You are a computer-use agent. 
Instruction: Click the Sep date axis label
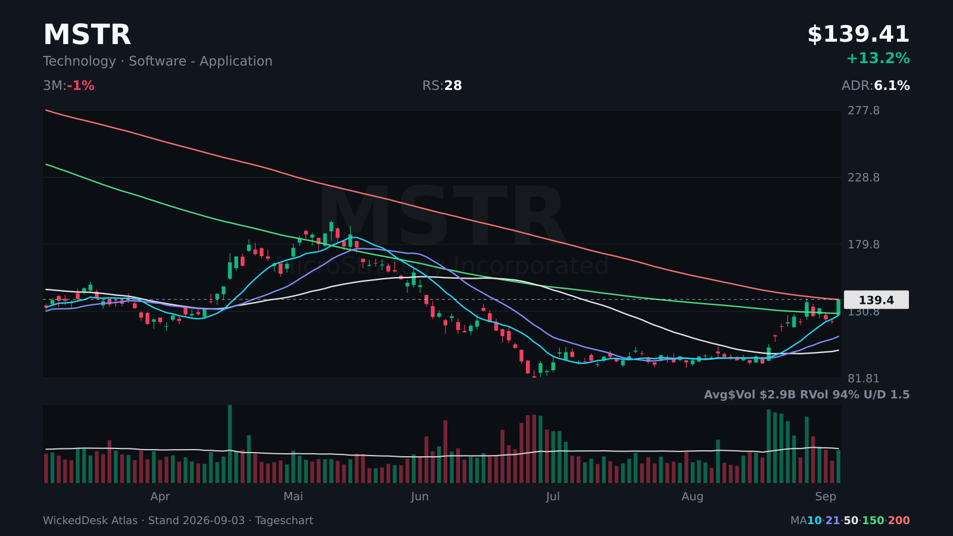[826, 497]
